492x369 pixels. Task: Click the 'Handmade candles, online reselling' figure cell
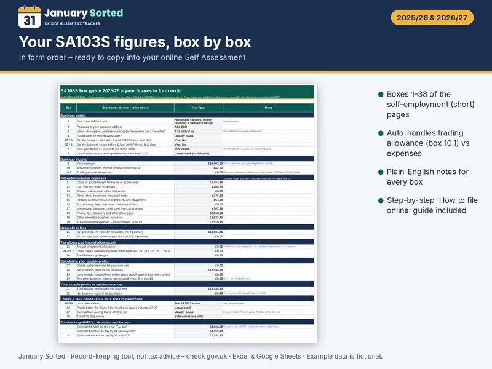pyautogui.click(x=198, y=121)
